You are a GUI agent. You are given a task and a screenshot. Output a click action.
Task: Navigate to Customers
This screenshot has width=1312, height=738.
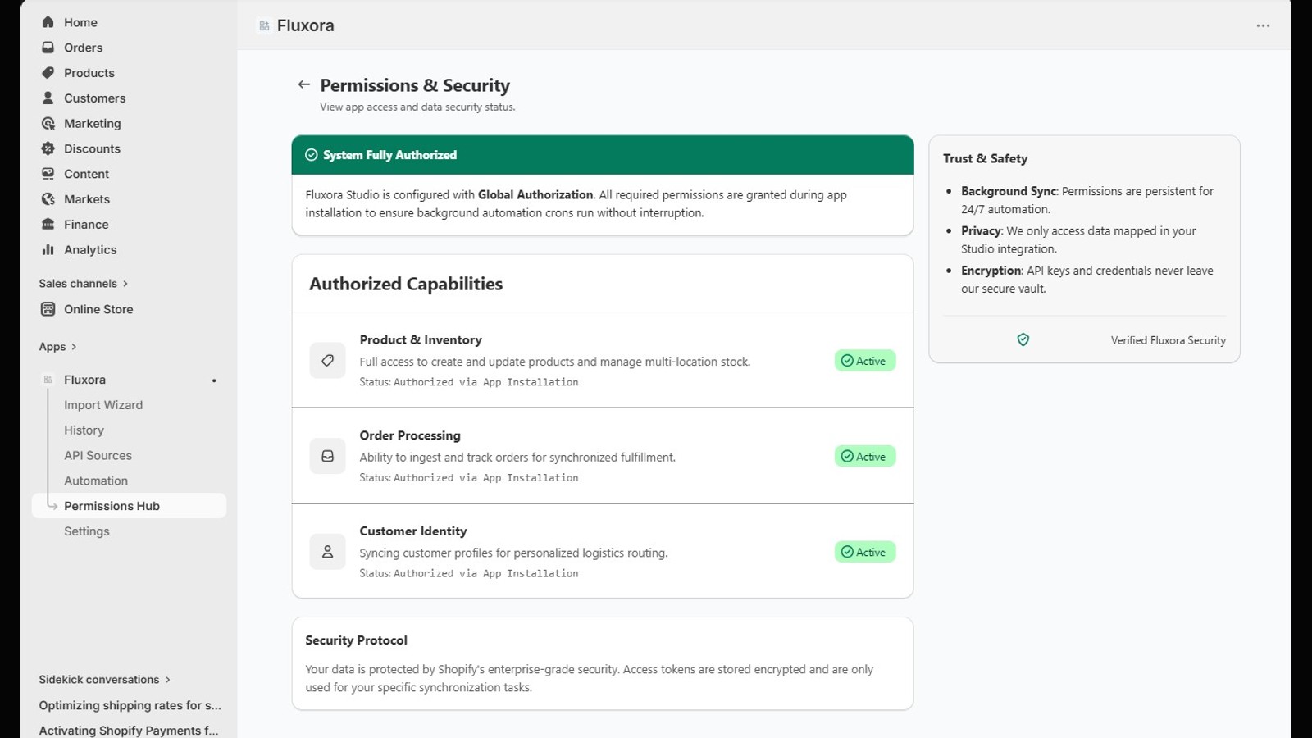(94, 98)
